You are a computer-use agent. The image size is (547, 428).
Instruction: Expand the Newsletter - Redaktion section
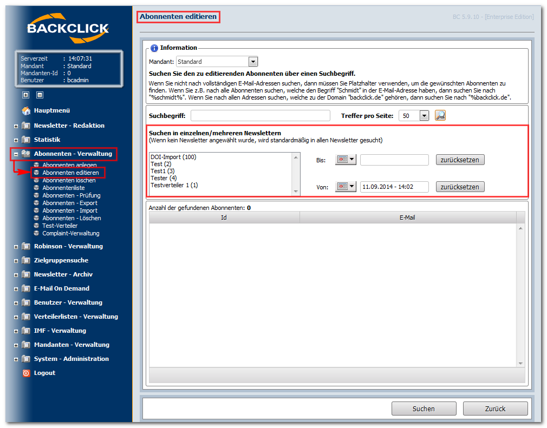click(16, 126)
